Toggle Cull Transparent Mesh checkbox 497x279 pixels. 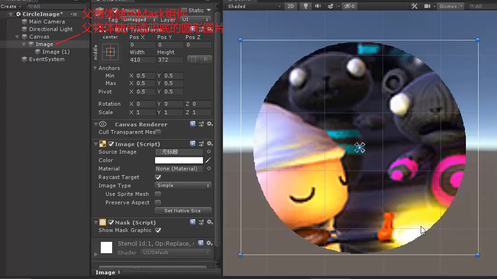158,132
